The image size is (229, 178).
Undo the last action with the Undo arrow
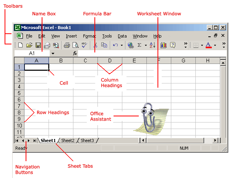click(x=115, y=45)
